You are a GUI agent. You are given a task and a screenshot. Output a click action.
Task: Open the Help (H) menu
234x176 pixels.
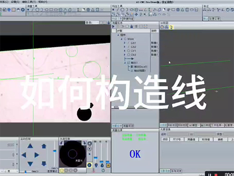(43, 2)
